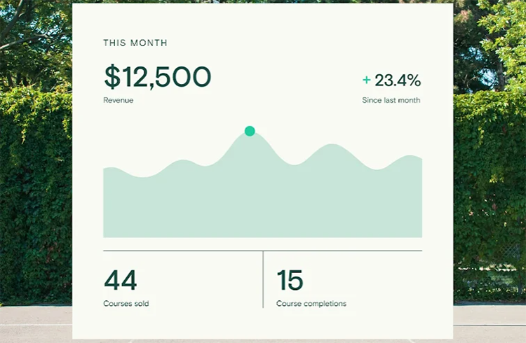Click the 15 course completions number

click(290, 280)
